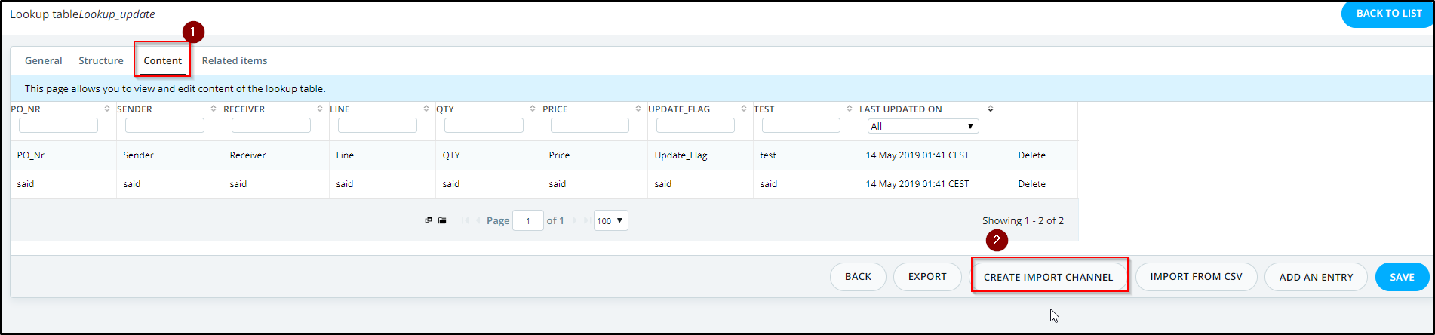Sort by RECEIVER column arrows
The height and width of the screenshot is (335, 1435).
pyautogui.click(x=320, y=109)
